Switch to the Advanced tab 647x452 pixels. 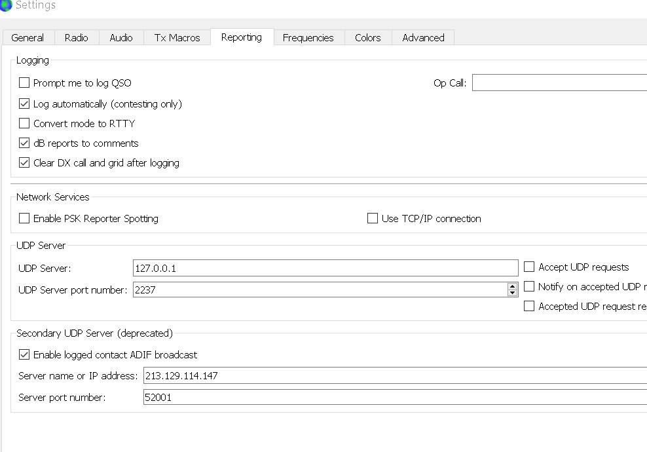423,38
